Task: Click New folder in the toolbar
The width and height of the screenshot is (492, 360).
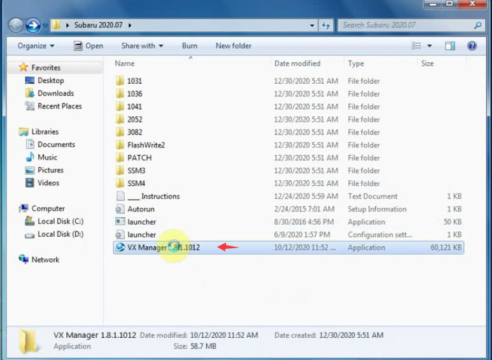Action: click(234, 46)
